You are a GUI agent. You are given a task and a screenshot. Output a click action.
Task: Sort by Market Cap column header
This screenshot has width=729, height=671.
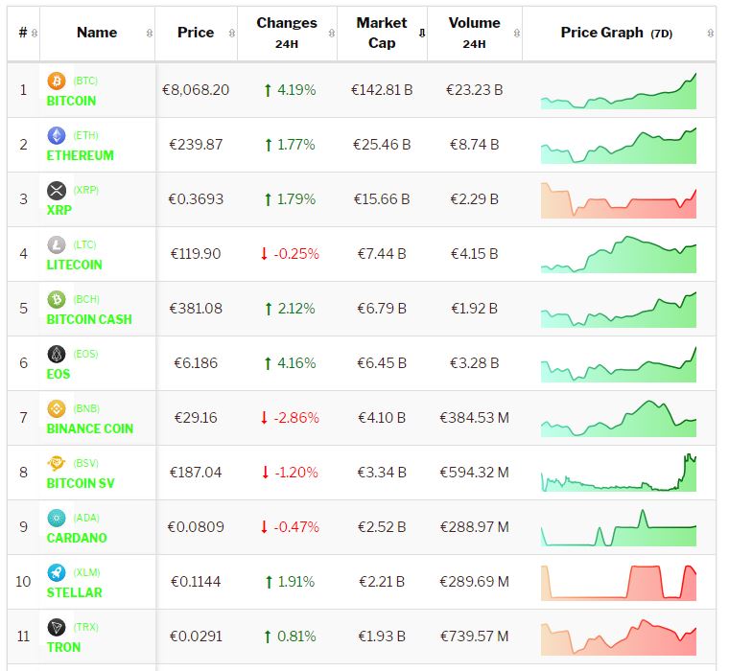382,33
